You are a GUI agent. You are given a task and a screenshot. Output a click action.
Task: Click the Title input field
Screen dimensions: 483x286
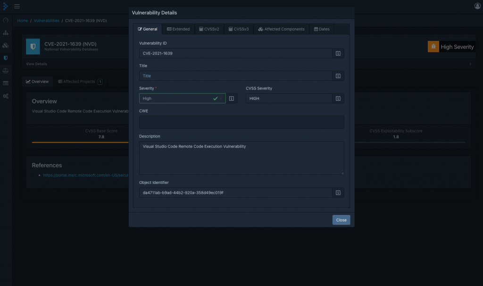[x=236, y=76]
